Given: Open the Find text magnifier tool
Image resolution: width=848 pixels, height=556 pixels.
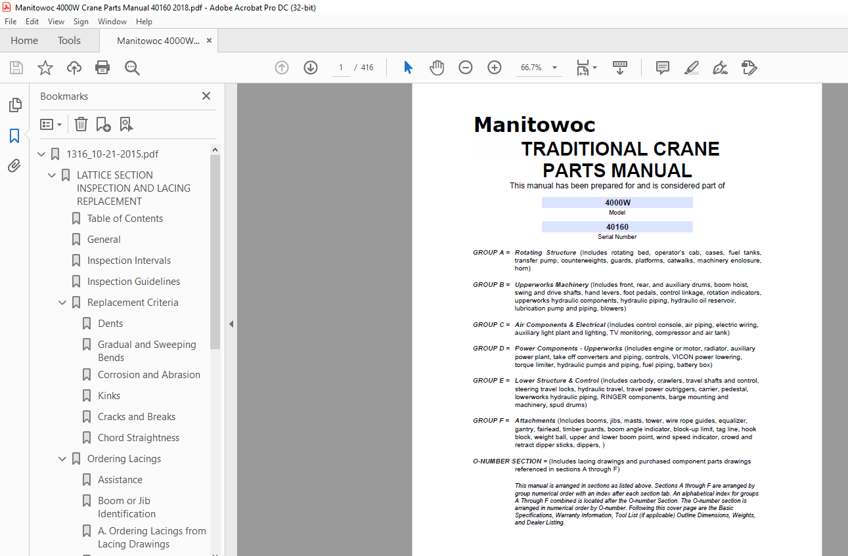Looking at the screenshot, I should coord(132,68).
